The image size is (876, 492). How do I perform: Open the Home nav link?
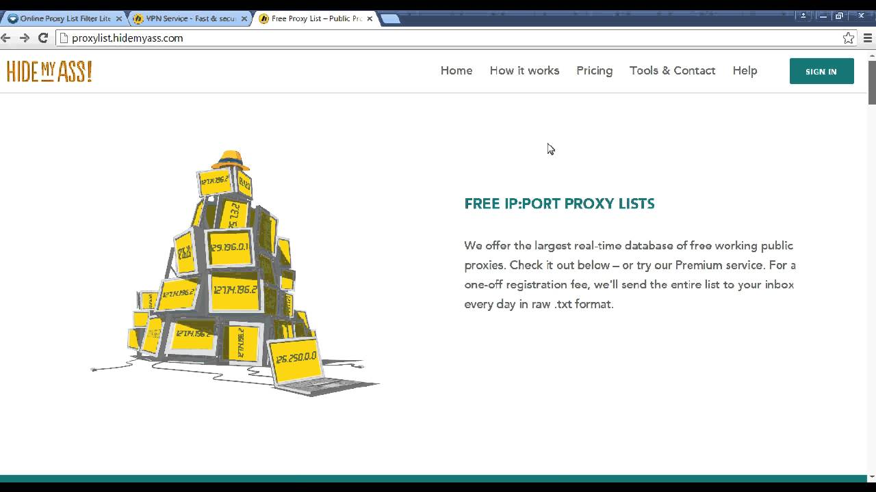(456, 70)
